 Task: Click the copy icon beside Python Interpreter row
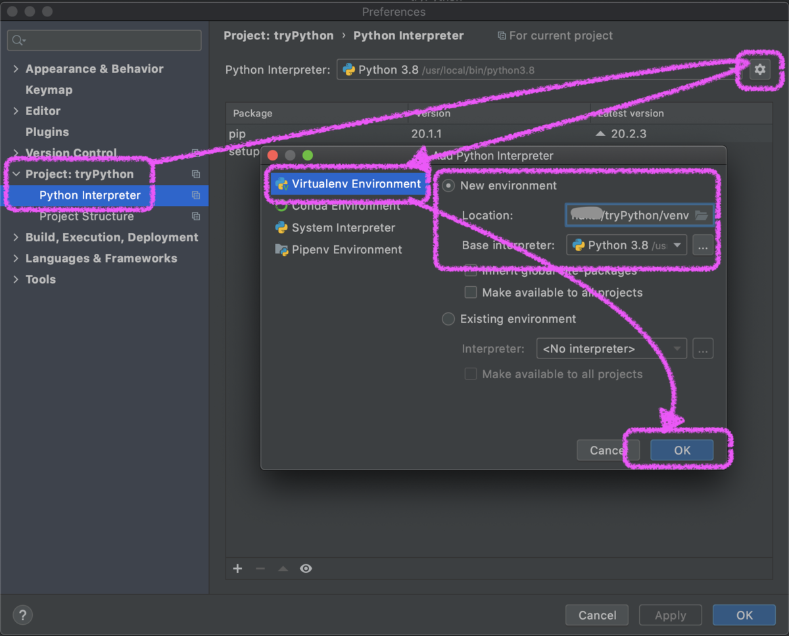tap(195, 195)
